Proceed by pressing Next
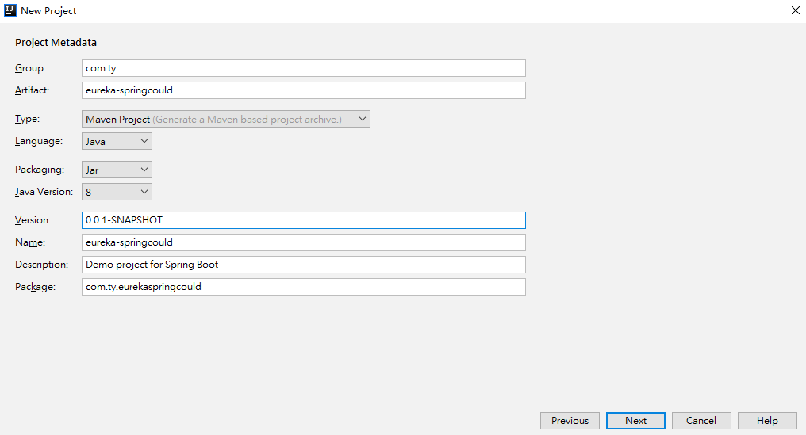The image size is (806, 435). [x=635, y=421]
